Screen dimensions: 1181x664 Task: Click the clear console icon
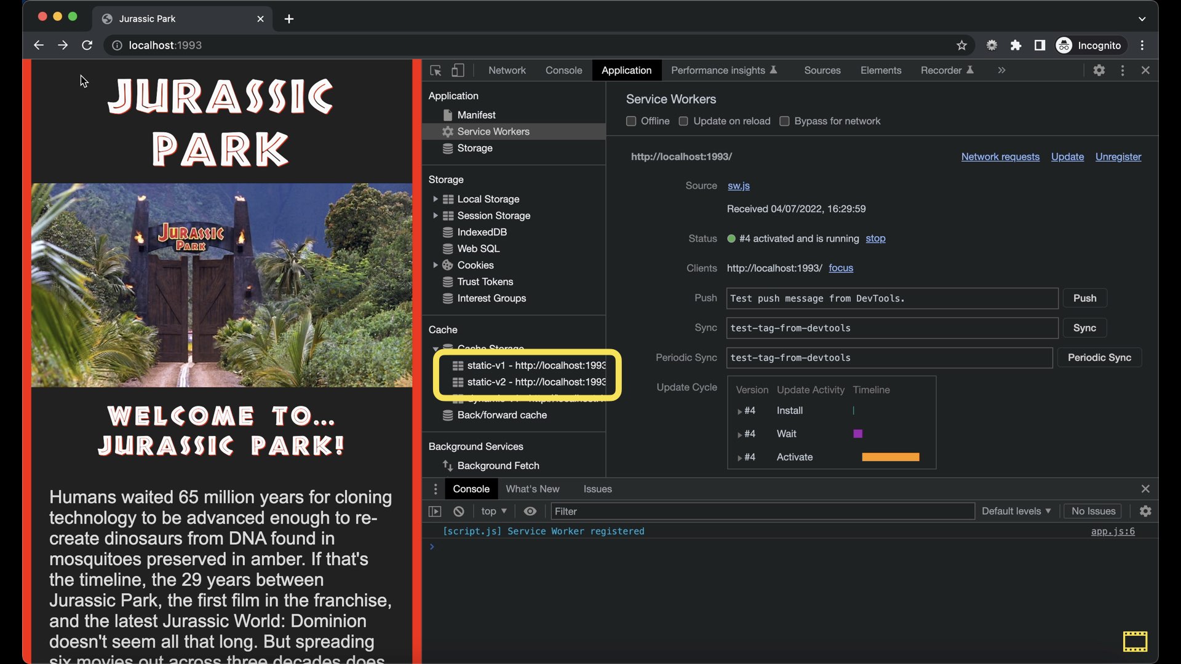[x=459, y=512]
